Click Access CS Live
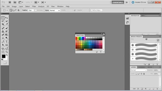The height and width of the screenshot is (91, 162). (x=139, y=2)
